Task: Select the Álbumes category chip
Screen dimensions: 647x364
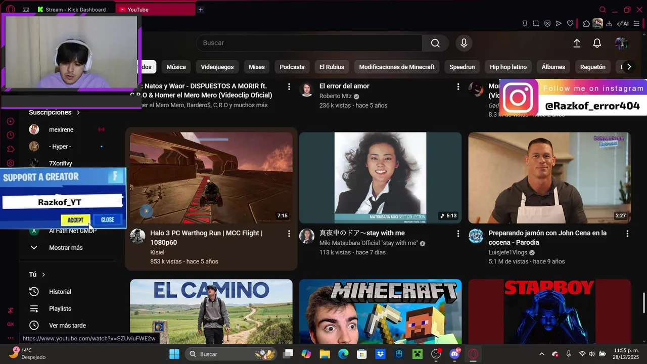Action: 553,67
